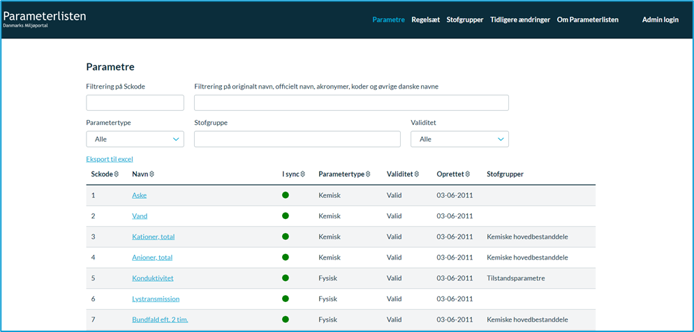The height and width of the screenshot is (332, 694).
Task: Click Kemisk type in Aske row
Action: [330, 195]
